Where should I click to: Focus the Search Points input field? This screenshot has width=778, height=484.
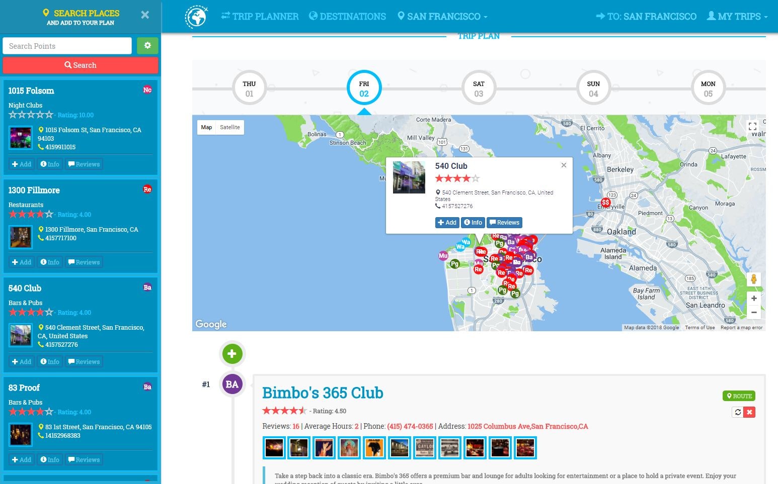coord(67,46)
